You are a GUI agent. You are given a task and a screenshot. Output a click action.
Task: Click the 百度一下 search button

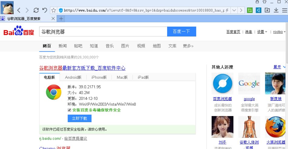[181, 31]
